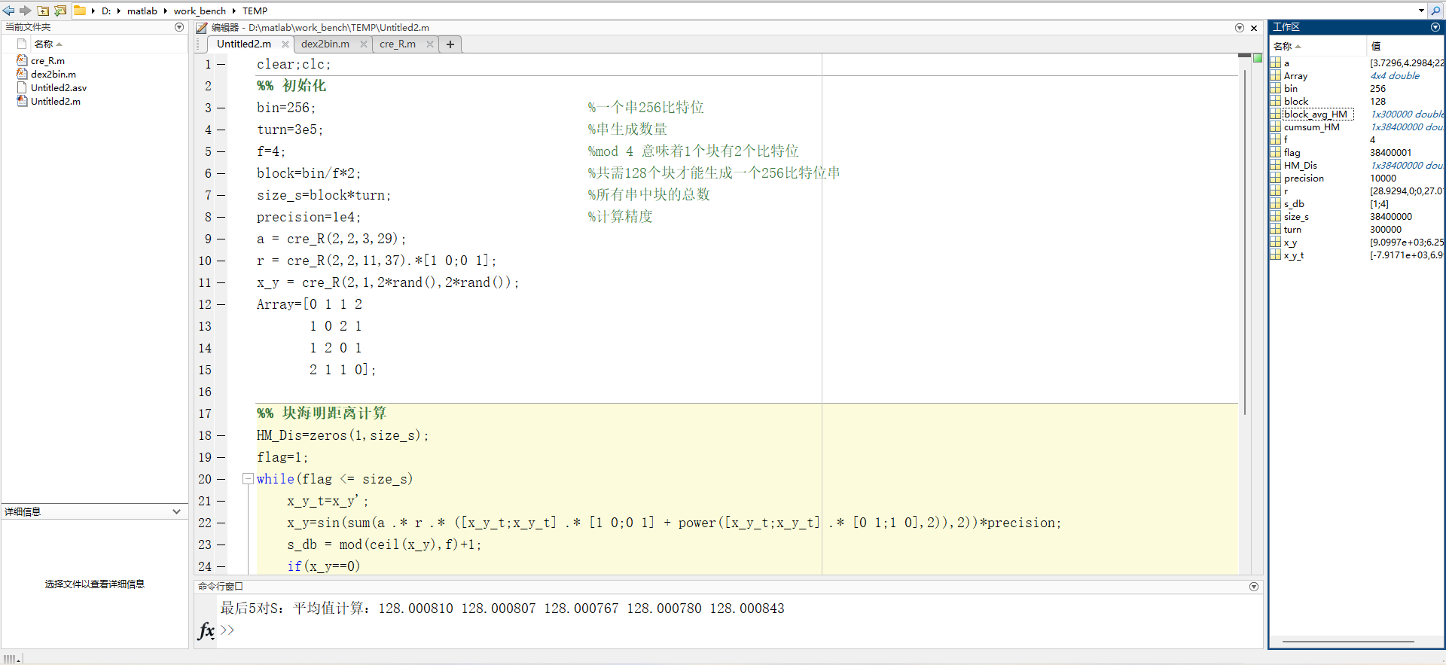Click the file-type column header icon
This screenshot has width=1446, height=665.
click(22, 44)
